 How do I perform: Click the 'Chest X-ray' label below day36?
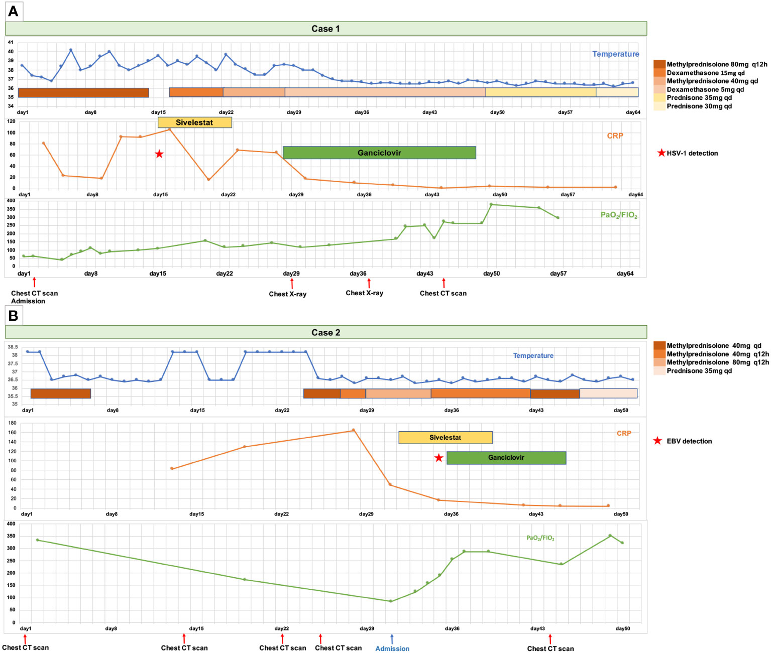[x=365, y=293]
